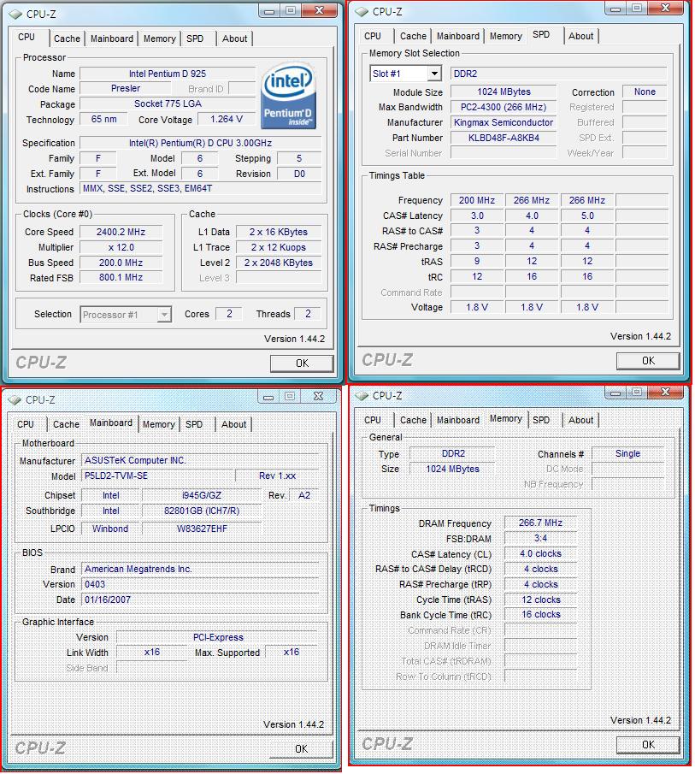Click the CPU-Z title icon of the memory timings window
The image size is (695, 774).
tap(362, 395)
